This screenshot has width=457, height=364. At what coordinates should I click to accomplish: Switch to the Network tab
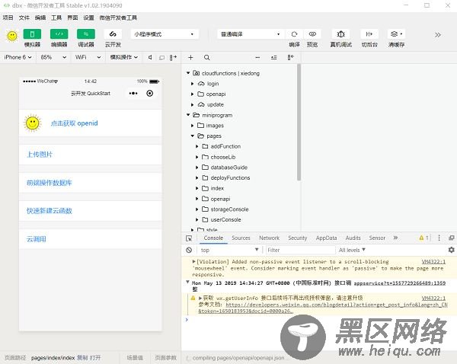coord(269,238)
